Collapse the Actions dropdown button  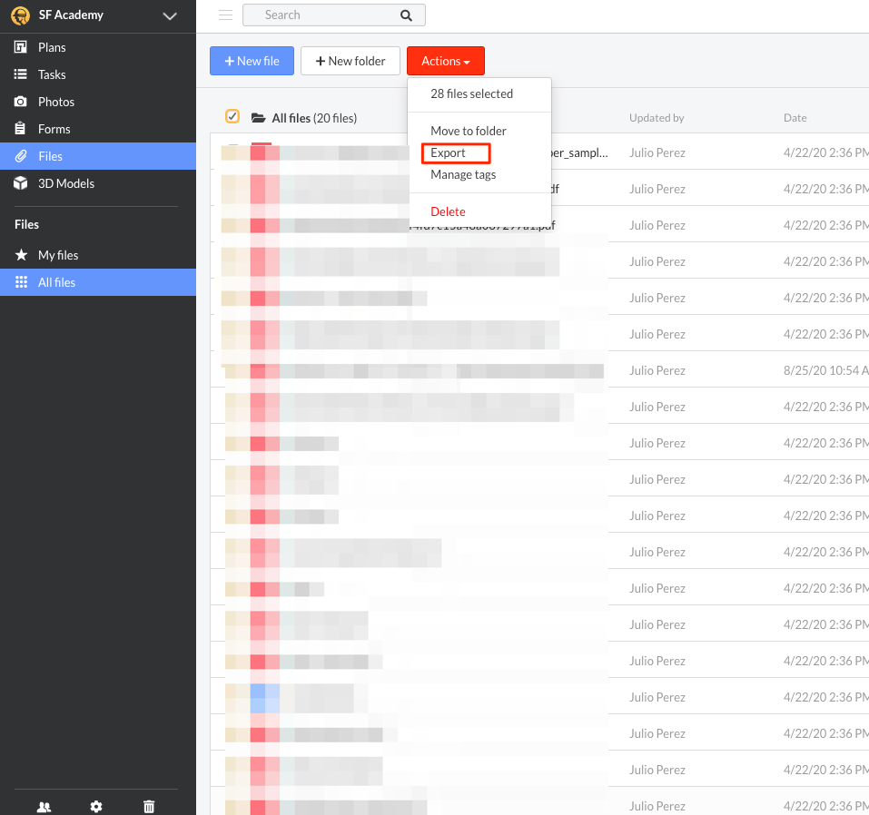coord(446,61)
